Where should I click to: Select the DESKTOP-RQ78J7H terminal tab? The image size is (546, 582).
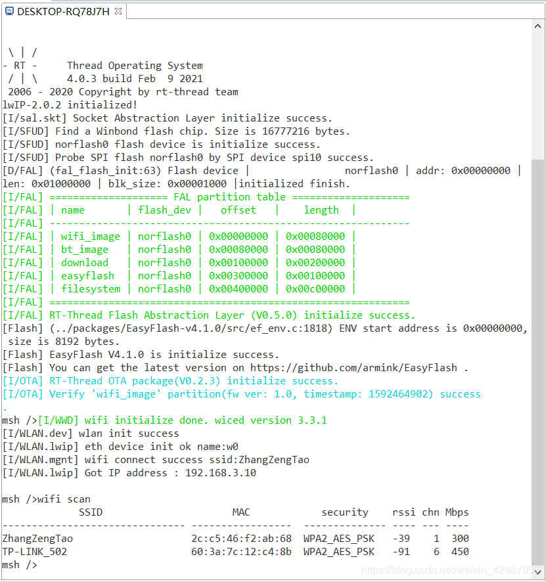64,12
